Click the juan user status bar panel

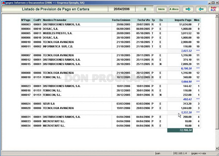tap(164, 153)
